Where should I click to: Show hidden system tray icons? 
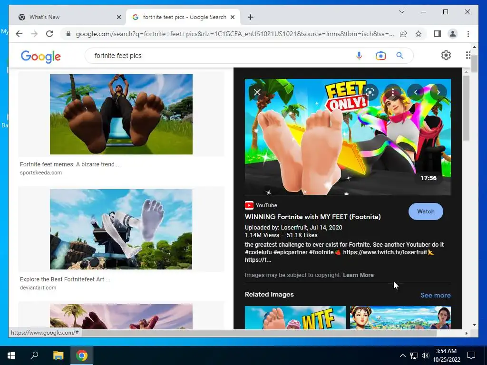(402, 355)
